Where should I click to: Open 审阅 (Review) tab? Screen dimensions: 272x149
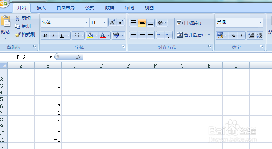point(129,8)
